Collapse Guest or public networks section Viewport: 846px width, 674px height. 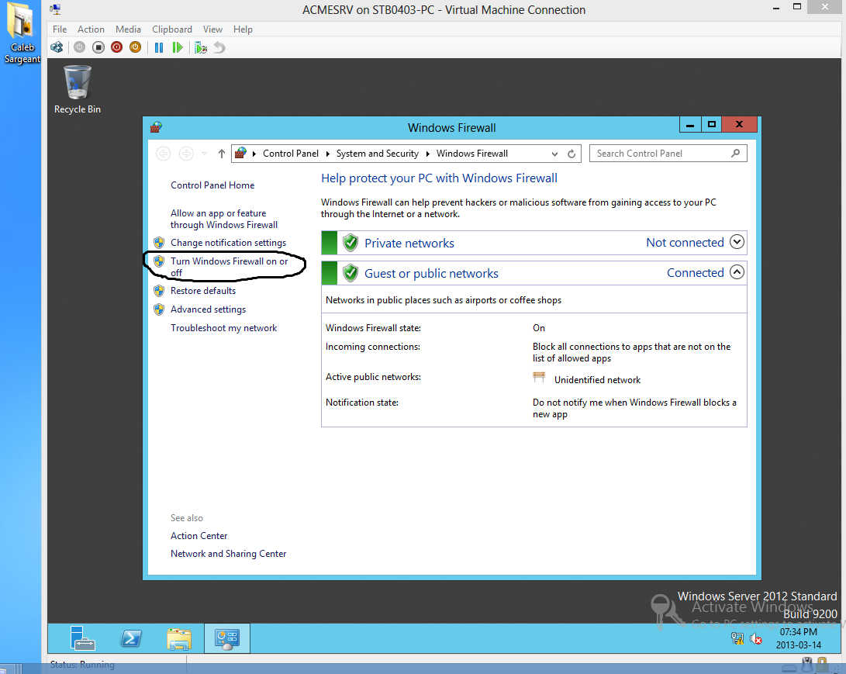[737, 272]
